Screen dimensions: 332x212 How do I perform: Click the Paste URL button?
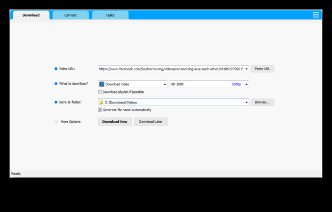coord(262,69)
